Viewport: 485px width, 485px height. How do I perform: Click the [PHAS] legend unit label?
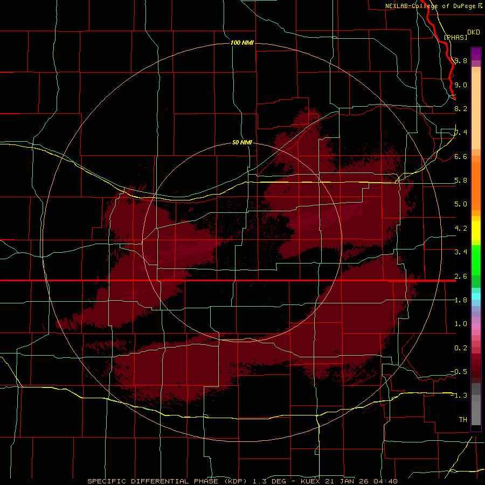point(455,37)
